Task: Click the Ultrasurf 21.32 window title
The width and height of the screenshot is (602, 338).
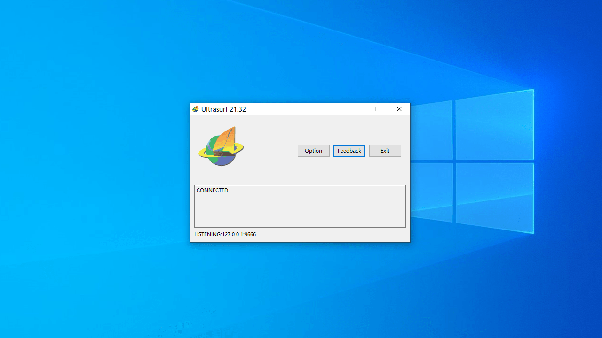Action: [x=223, y=109]
